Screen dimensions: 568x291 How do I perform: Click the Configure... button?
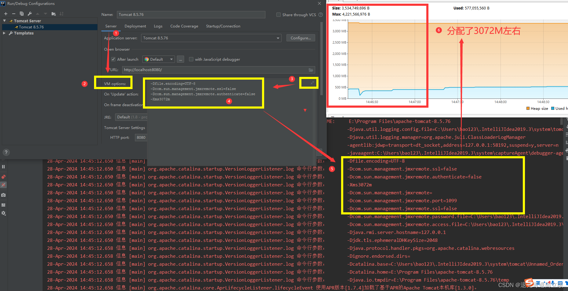(x=300, y=38)
